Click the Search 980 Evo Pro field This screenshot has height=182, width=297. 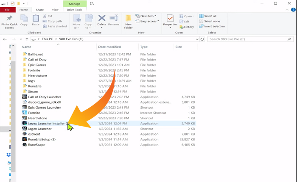tap(250, 39)
